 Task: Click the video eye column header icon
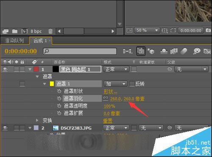point(5,62)
